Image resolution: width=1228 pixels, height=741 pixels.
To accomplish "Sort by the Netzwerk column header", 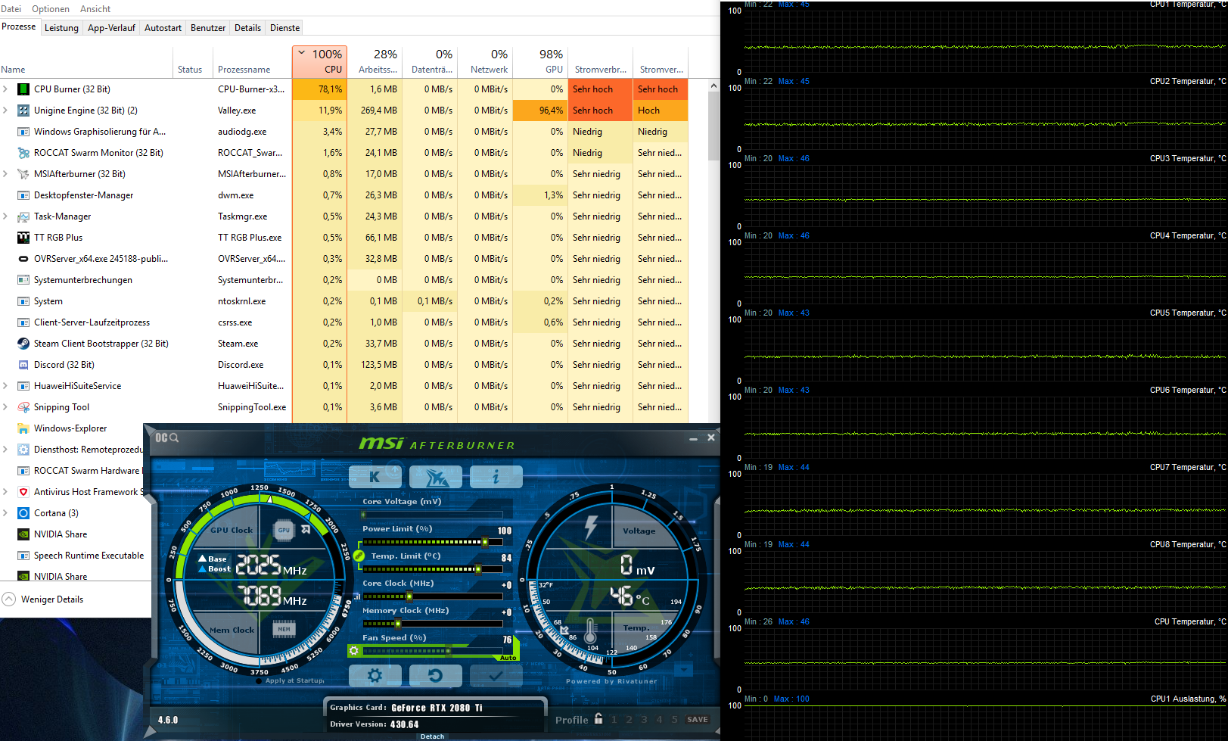I will click(x=485, y=61).
